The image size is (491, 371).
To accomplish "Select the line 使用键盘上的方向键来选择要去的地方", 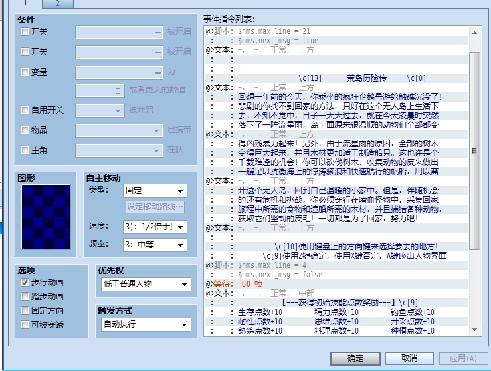I will [x=336, y=247].
